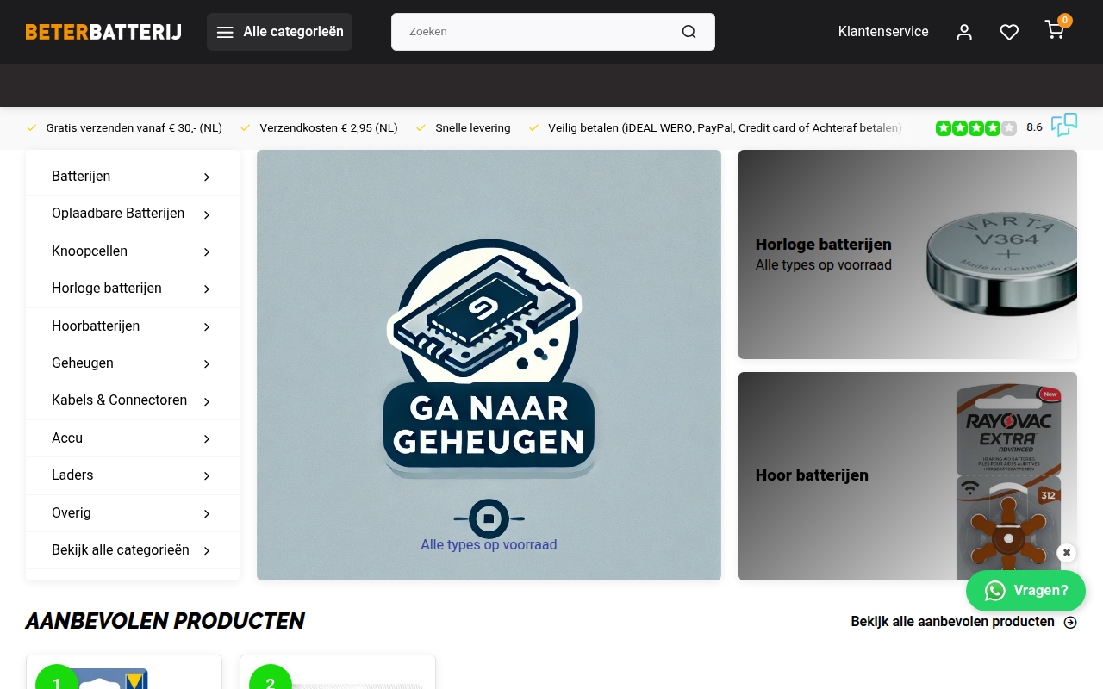Expand the Oplaadbare Batterijen category
Screen dimensions: 1103x689
(x=133, y=214)
